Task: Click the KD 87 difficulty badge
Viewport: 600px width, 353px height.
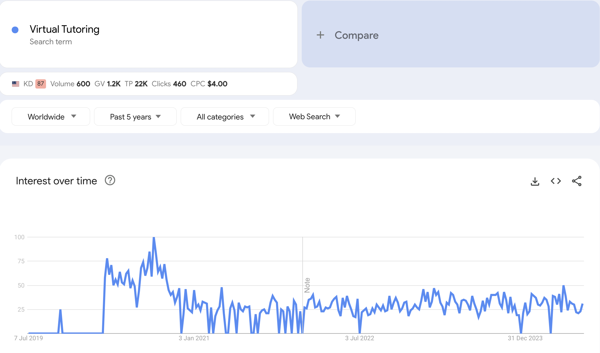Action: point(41,84)
